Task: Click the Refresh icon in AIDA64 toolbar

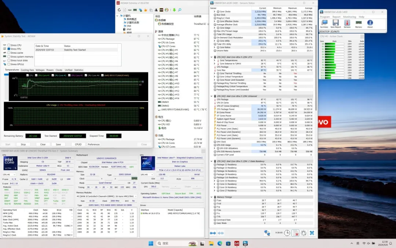Action: 119,10
